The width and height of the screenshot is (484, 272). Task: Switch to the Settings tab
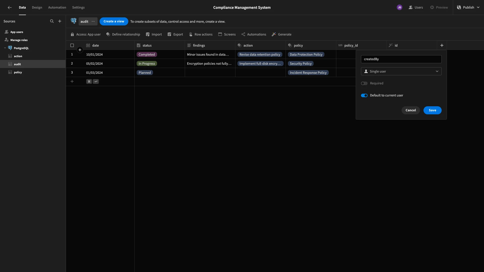click(78, 8)
